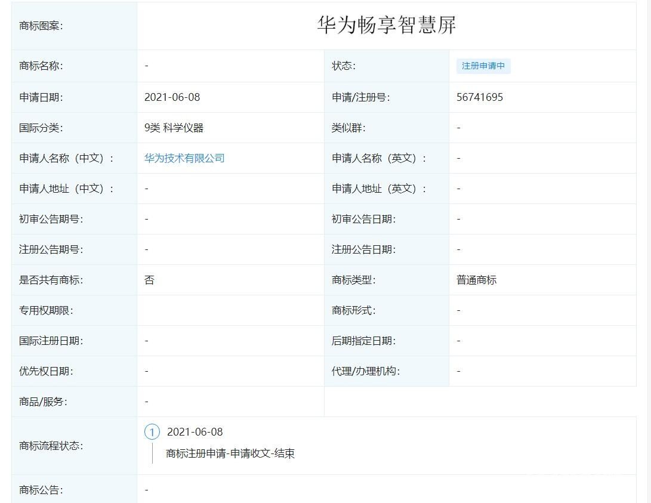Click the 申请/注册号 label

360,97
